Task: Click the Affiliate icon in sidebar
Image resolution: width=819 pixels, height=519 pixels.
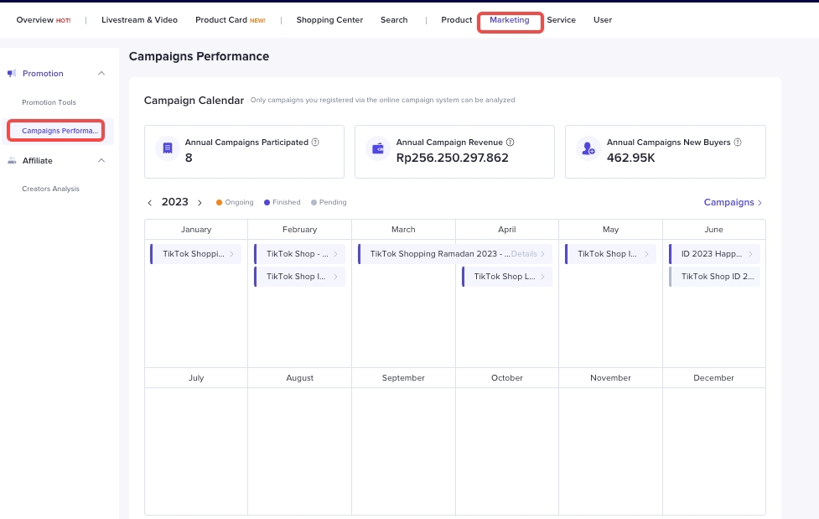Action: 12,160
